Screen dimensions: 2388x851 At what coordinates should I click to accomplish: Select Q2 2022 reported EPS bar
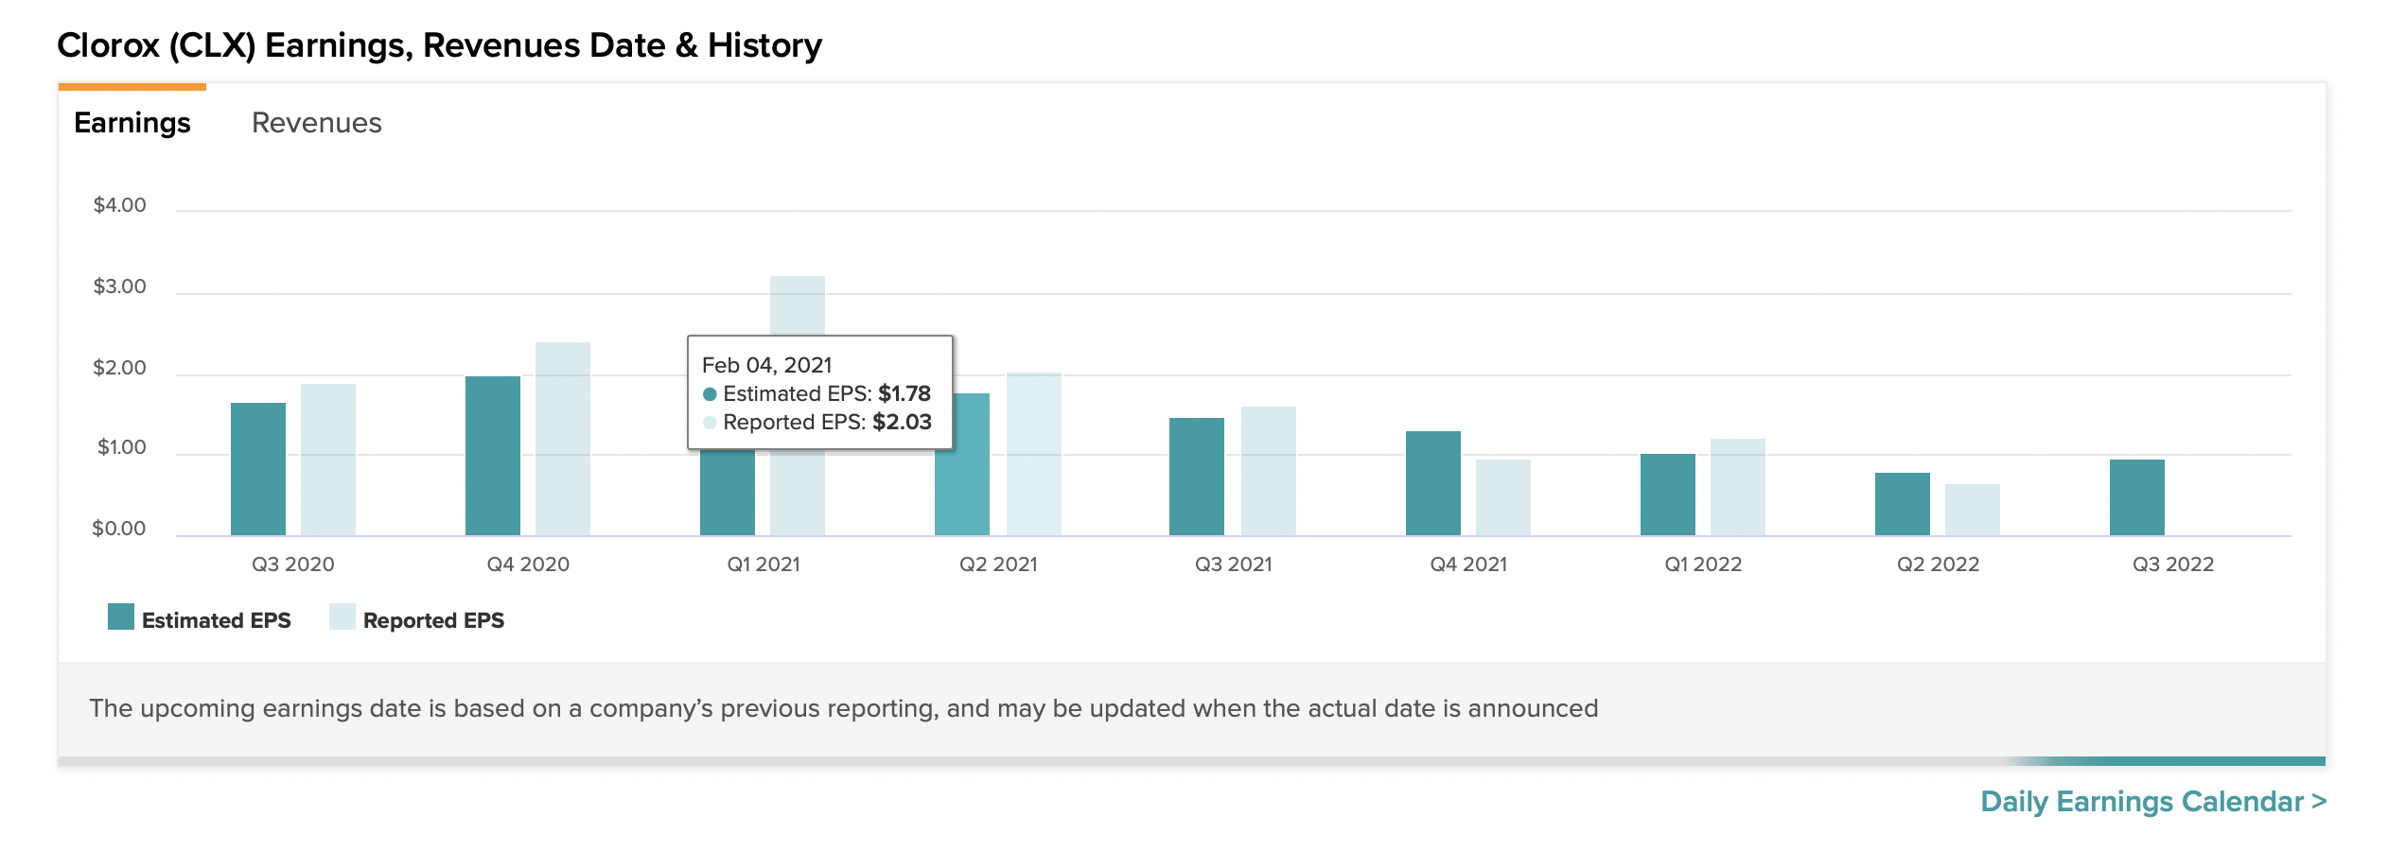pos(1973,510)
